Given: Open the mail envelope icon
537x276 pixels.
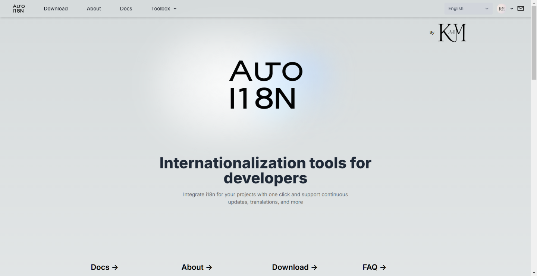Looking at the screenshot, I should click(x=521, y=8).
